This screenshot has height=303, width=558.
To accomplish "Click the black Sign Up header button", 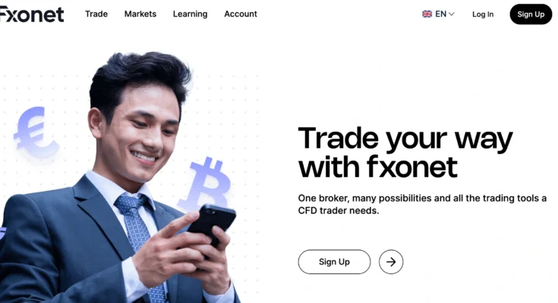I will pos(531,14).
